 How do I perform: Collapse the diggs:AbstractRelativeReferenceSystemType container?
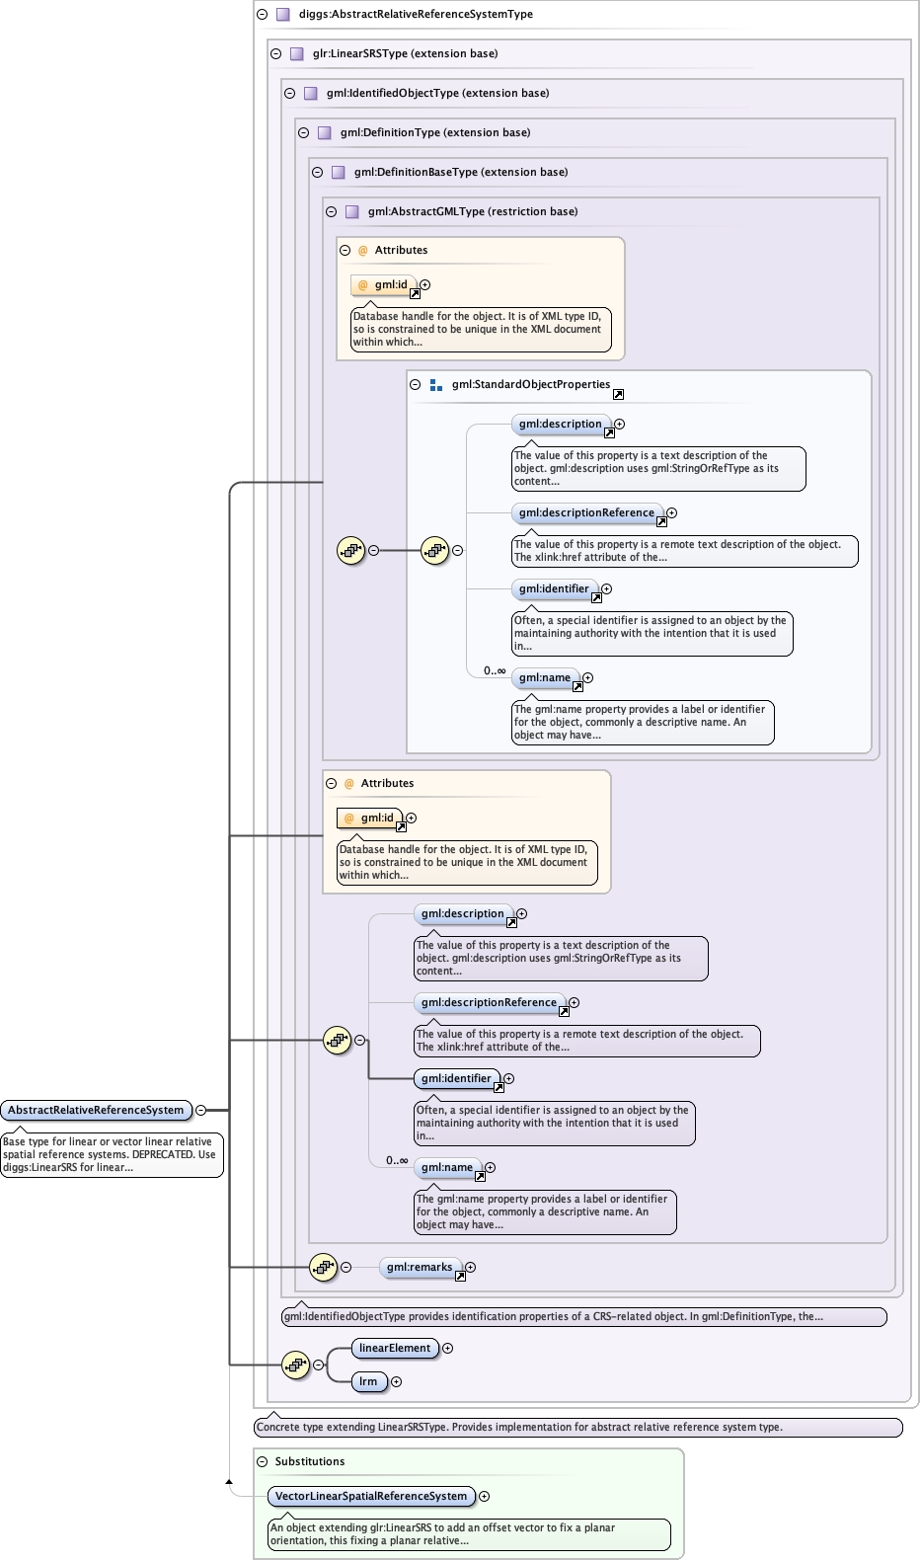[x=262, y=14]
